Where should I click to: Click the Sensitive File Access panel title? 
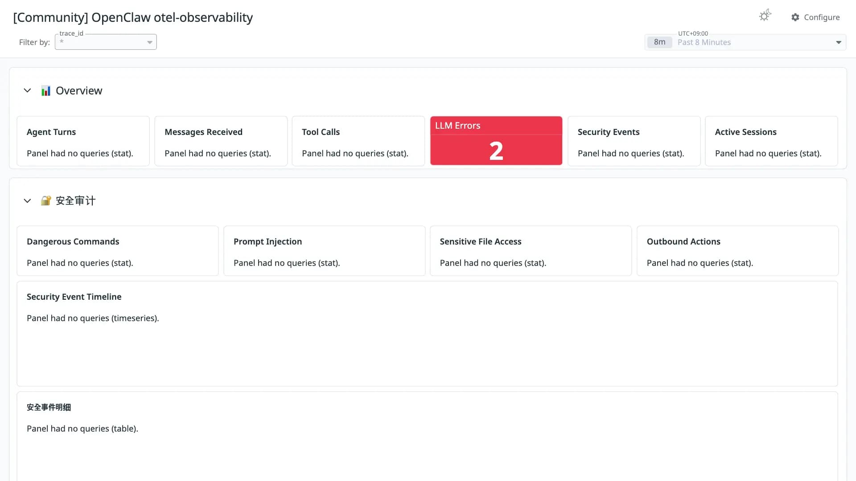coord(480,241)
